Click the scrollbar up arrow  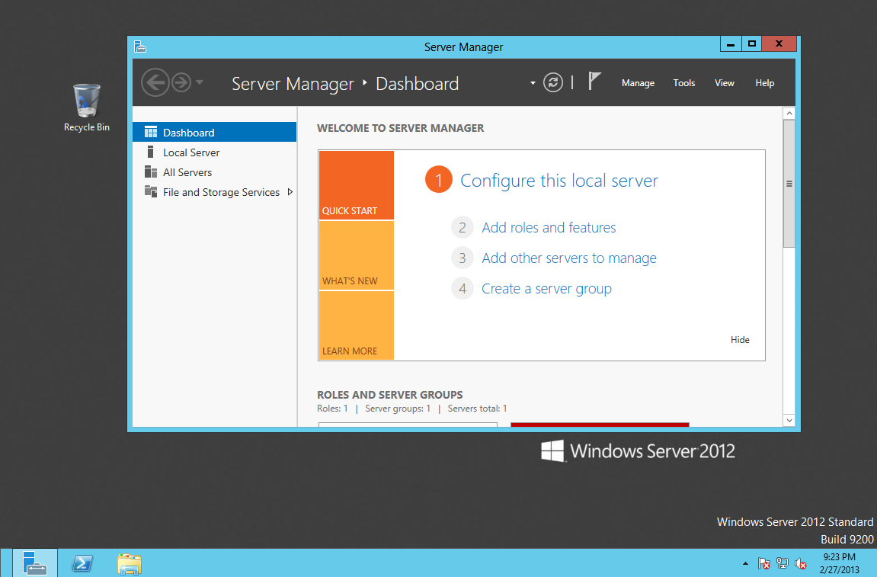pyautogui.click(x=789, y=113)
